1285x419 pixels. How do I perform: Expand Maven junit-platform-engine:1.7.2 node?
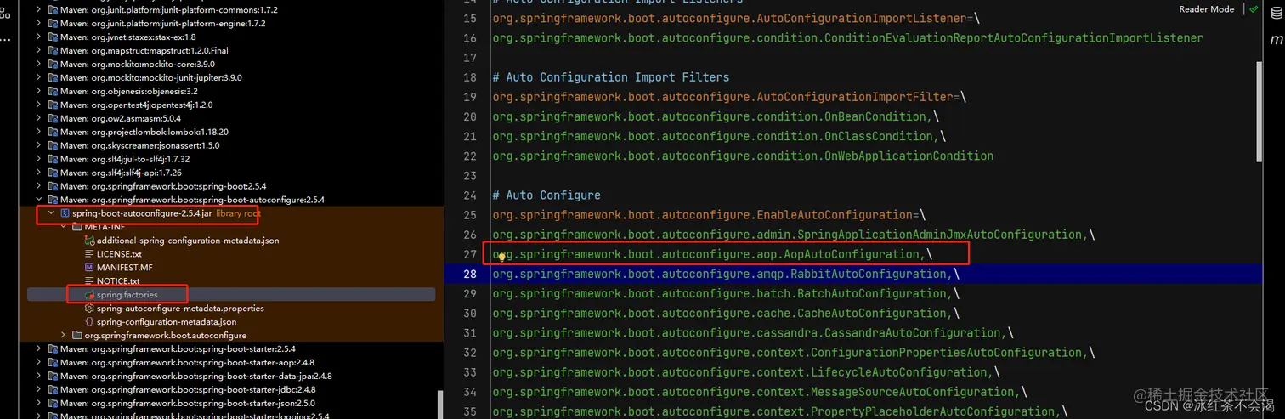(x=39, y=23)
